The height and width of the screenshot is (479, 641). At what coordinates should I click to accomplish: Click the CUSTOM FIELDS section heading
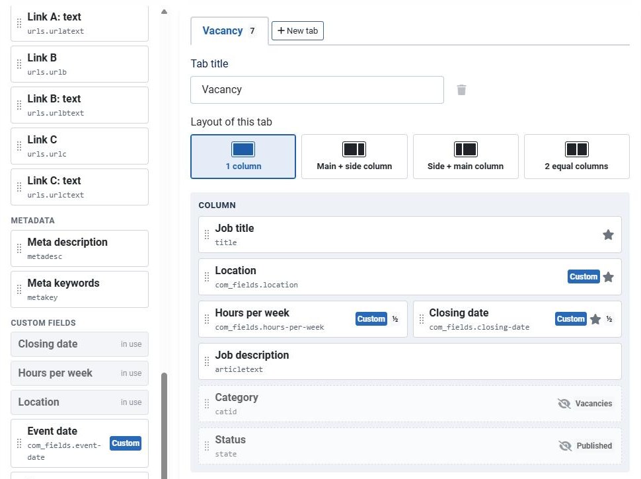44,323
